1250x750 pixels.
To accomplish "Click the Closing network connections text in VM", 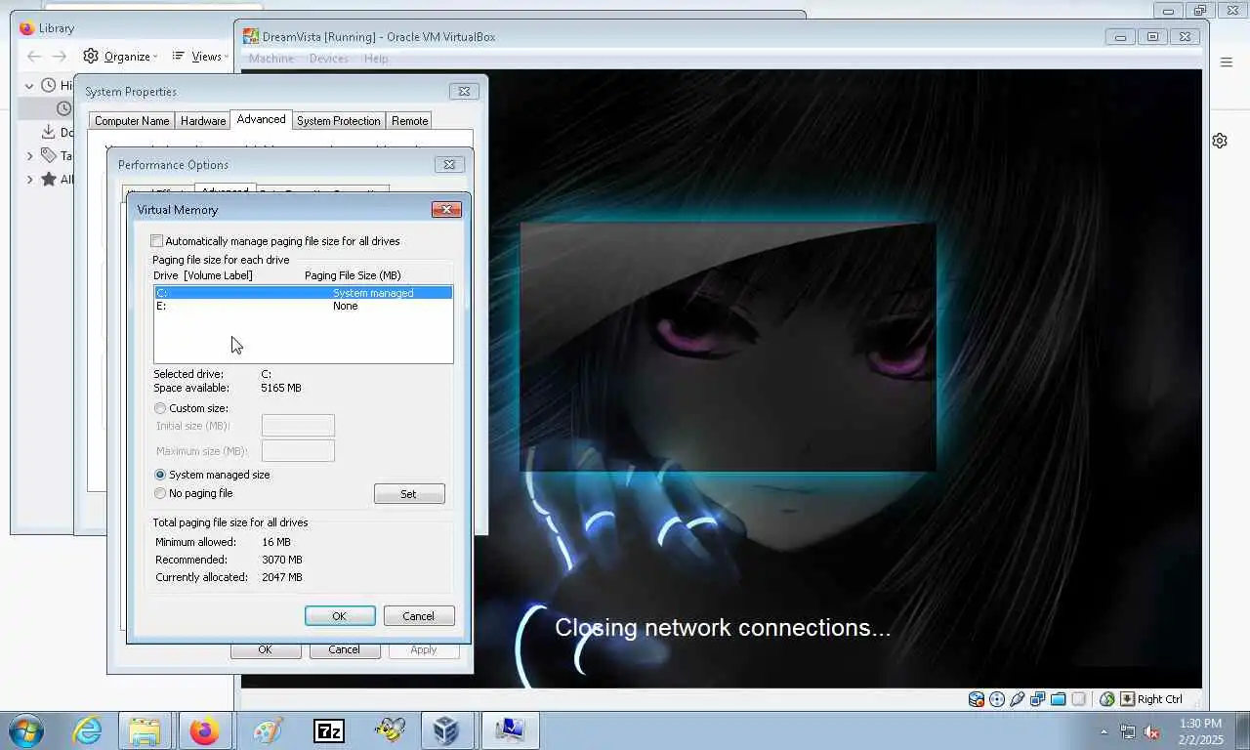I will pyautogui.click(x=723, y=627).
